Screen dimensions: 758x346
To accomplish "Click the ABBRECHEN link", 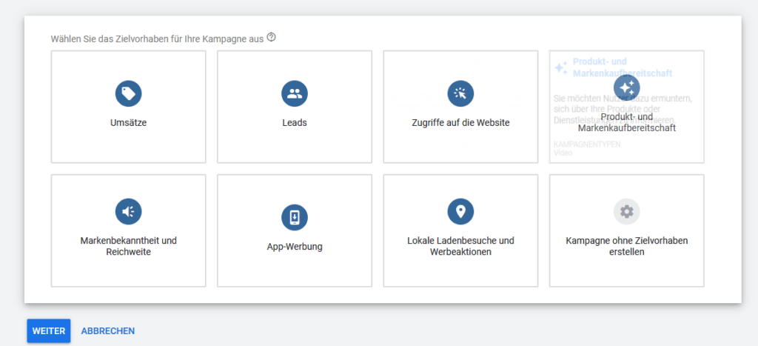I will pos(108,331).
